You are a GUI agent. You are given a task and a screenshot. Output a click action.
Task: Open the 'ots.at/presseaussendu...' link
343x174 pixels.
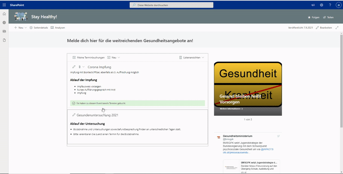pos(237,153)
